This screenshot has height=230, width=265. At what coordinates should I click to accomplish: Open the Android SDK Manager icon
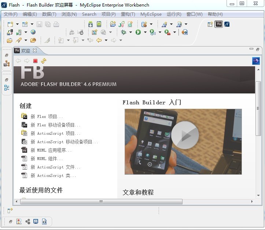(x=91, y=24)
